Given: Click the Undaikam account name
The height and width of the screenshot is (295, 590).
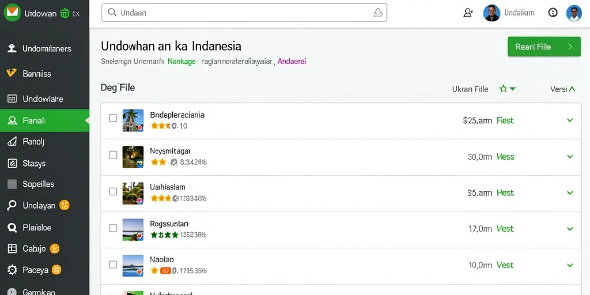Looking at the screenshot, I should (x=519, y=13).
